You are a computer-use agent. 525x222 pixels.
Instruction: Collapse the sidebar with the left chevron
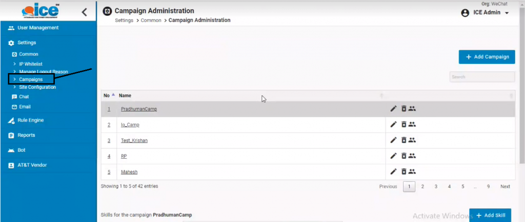coord(85,12)
